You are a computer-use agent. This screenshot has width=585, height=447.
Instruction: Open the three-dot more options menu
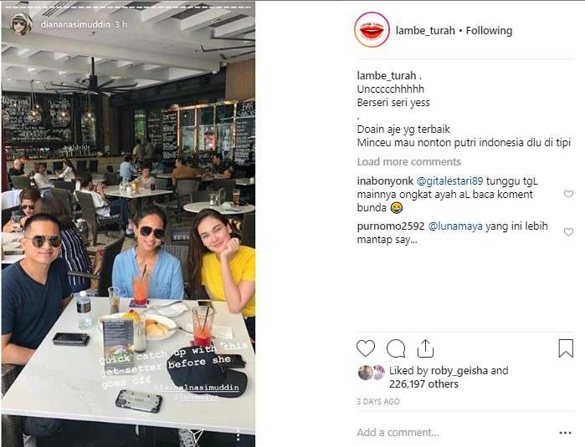click(565, 433)
